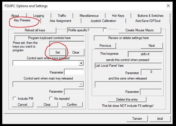Image resolution: width=176 pixels, height=126 pixels.
Task: Click the Confirm button
Action: 72,105
